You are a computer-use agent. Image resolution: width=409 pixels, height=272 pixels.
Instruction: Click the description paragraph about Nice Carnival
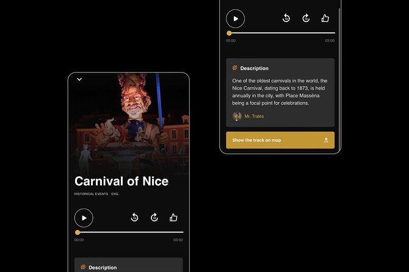(x=280, y=91)
